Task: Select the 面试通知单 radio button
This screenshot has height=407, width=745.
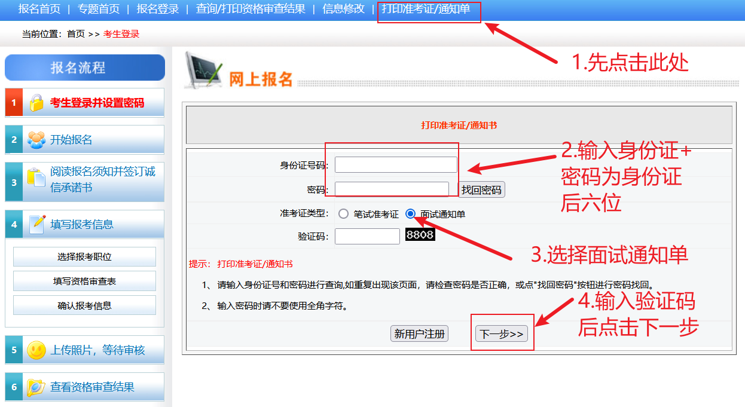Action: pyautogui.click(x=410, y=213)
